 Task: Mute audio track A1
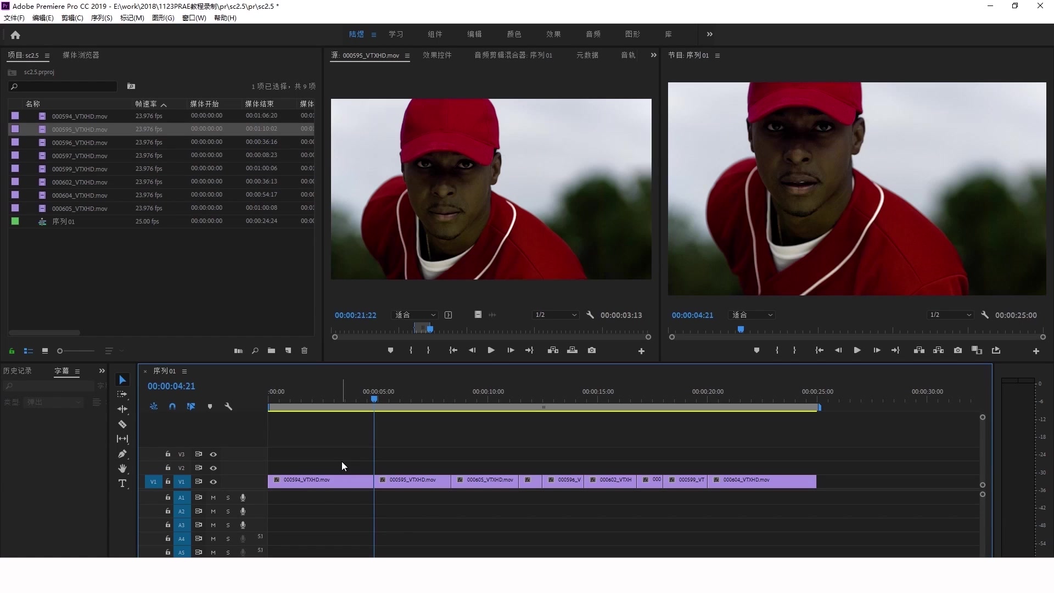click(214, 497)
